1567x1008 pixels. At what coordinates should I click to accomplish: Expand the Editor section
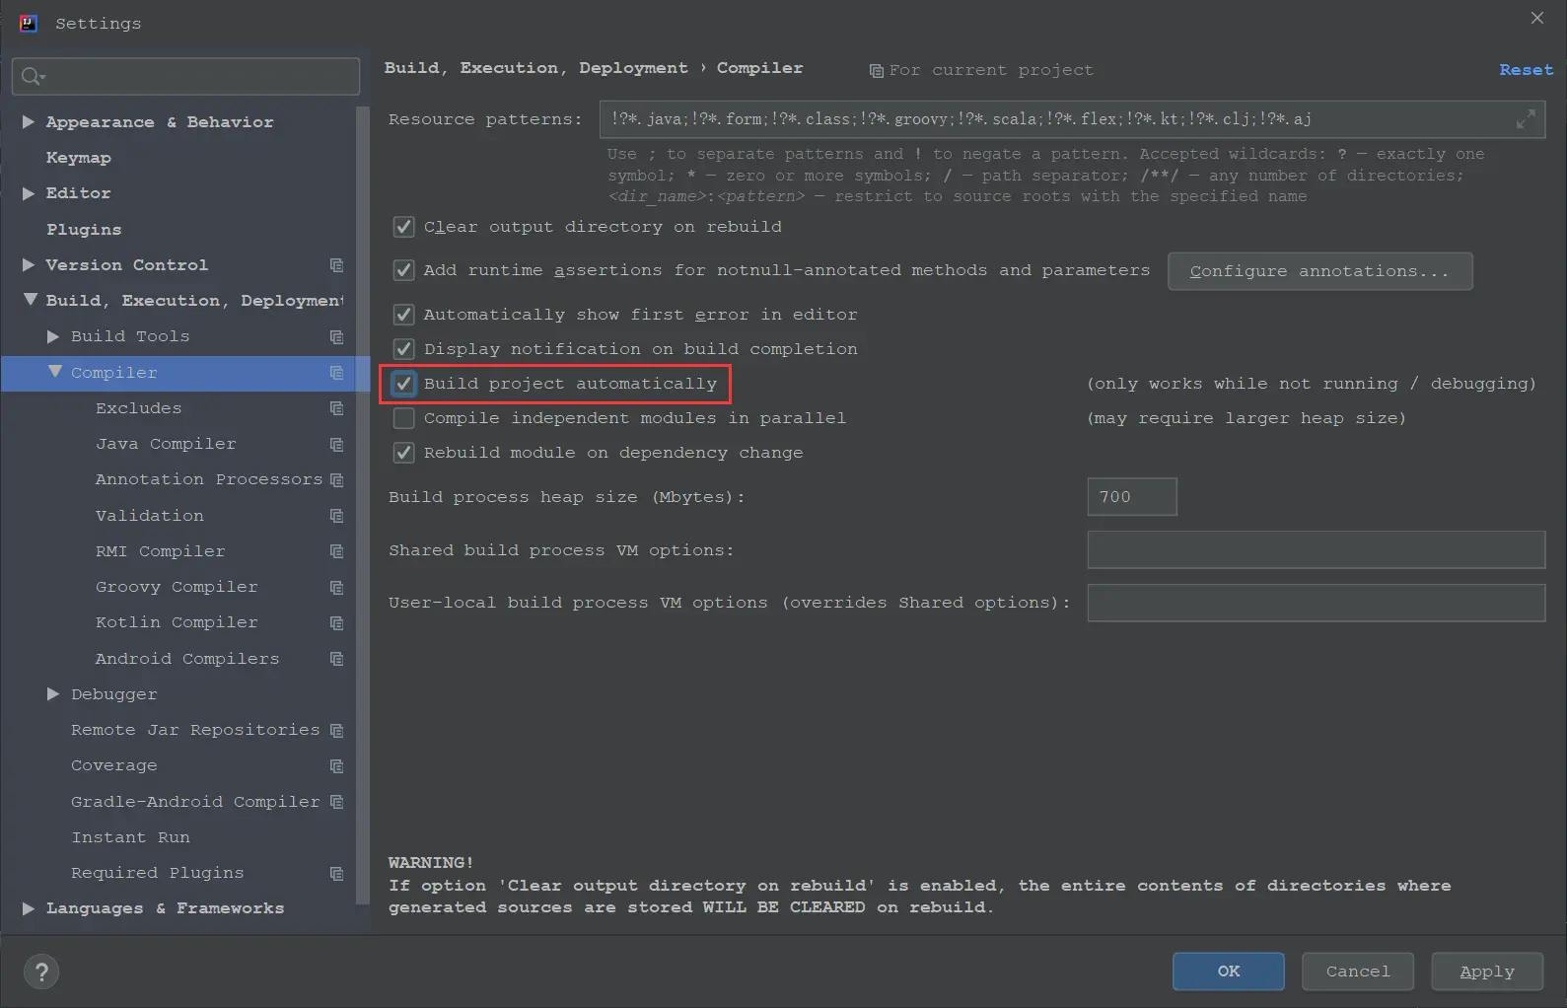[x=29, y=193]
